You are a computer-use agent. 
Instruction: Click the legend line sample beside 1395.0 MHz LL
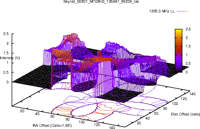tap(183, 11)
